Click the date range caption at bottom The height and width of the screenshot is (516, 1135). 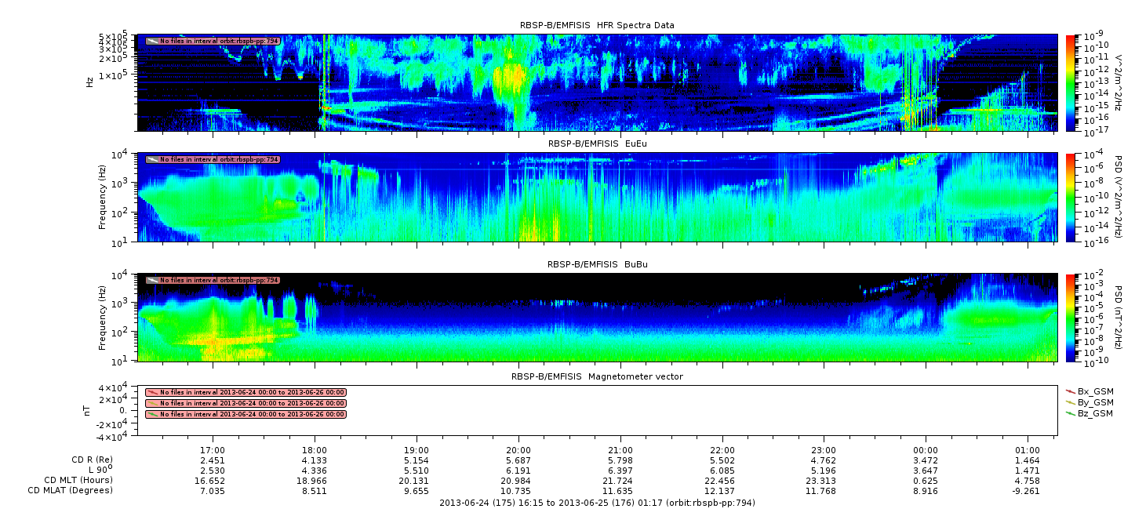point(596,502)
